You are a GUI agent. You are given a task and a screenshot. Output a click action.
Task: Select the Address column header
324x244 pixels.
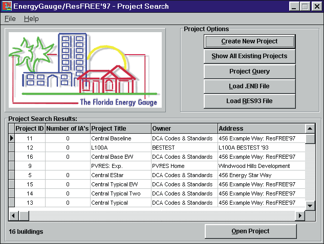click(262, 129)
